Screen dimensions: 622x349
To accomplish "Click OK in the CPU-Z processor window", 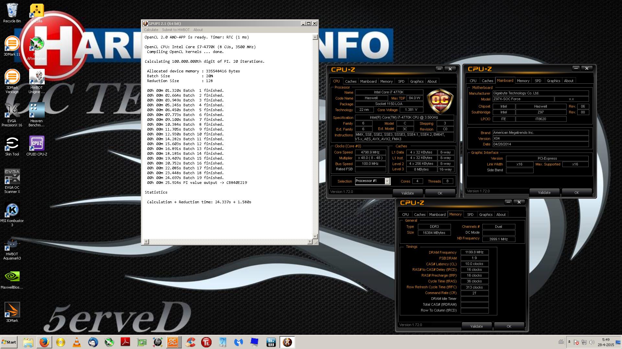I will click(440, 193).
